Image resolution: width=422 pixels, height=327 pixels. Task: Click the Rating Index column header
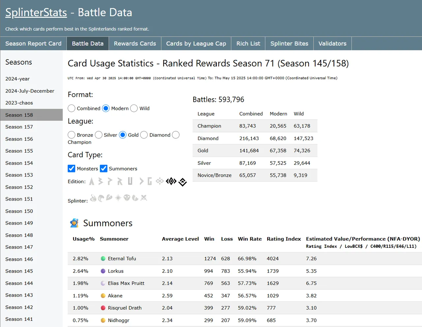(284, 239)
